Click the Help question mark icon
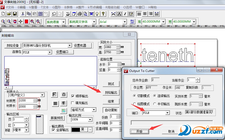The height and width of the screenshot is (140, 225). click(x=103, y=14)
